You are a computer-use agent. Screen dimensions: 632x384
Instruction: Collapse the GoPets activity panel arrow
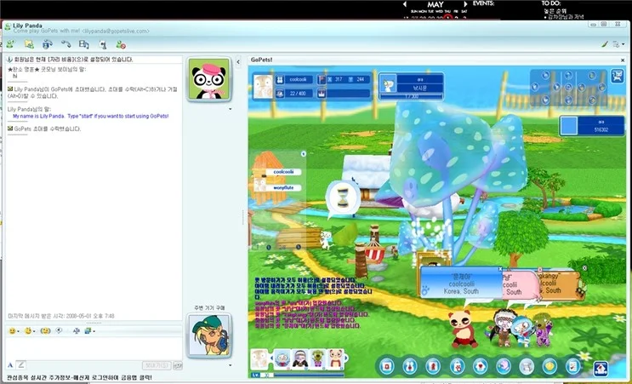pos(238,61)
